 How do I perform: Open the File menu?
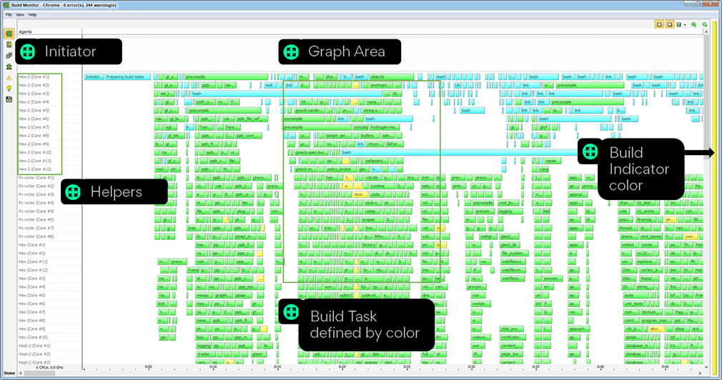coord(9,15)
